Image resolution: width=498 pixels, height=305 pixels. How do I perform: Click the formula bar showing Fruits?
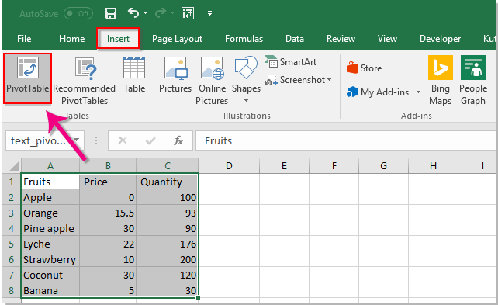[x=346, y=140]
